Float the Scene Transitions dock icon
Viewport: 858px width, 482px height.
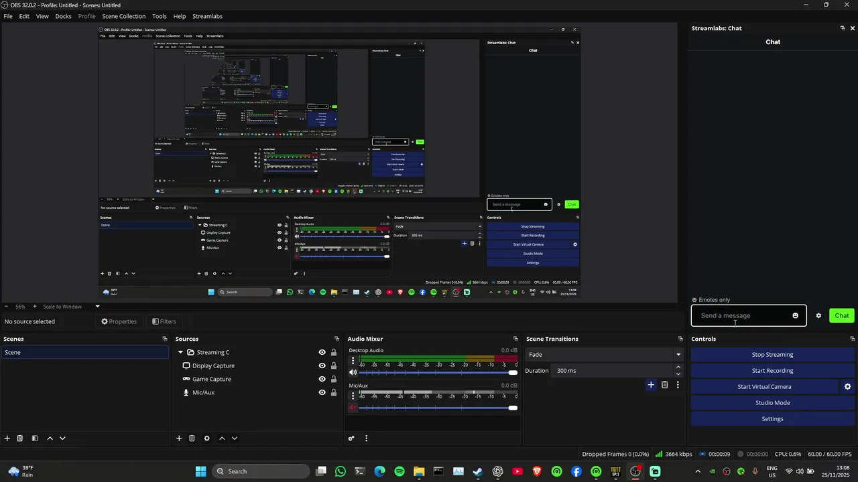tap(680, 339)
